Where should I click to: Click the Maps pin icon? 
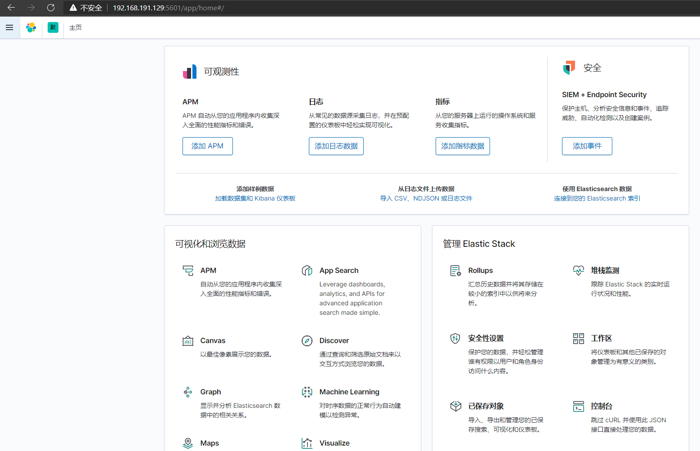pyautogui.click(x=188, y=443)
